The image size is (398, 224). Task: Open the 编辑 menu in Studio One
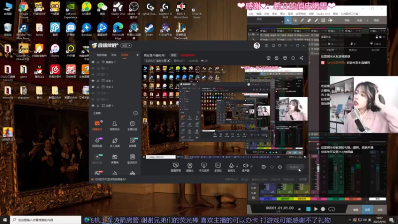point(259,14)
